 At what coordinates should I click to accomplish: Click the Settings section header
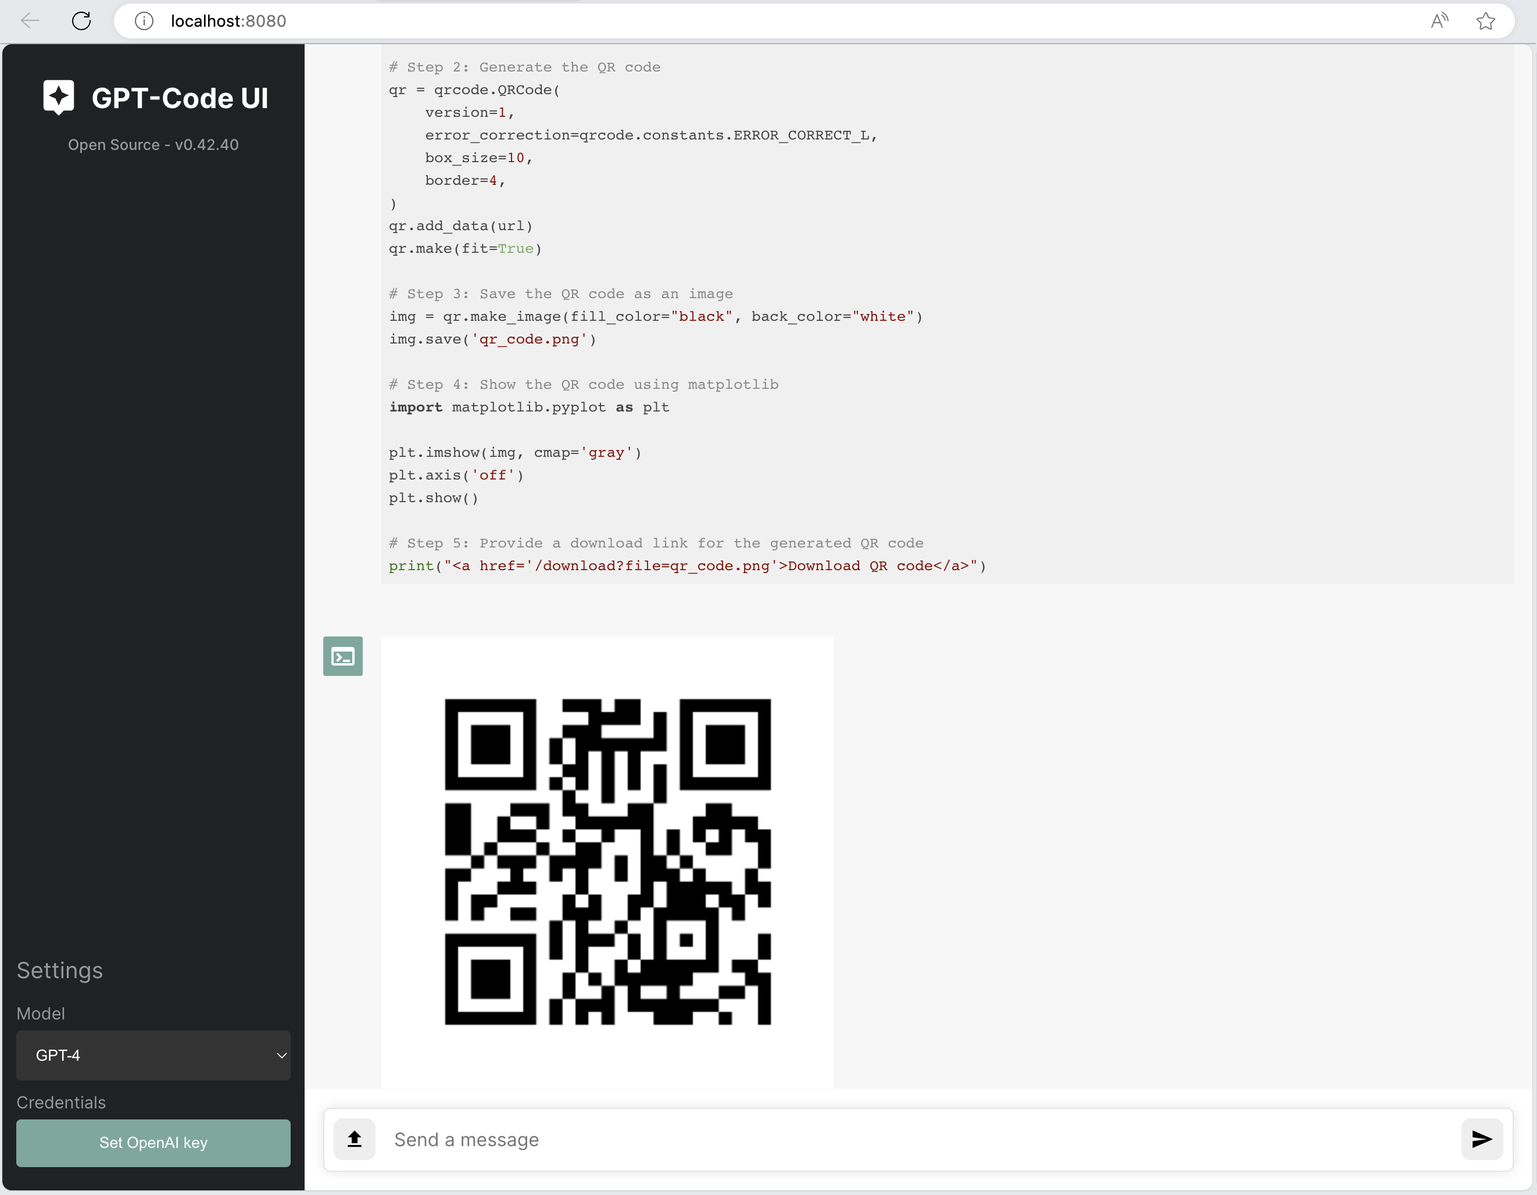59,971
